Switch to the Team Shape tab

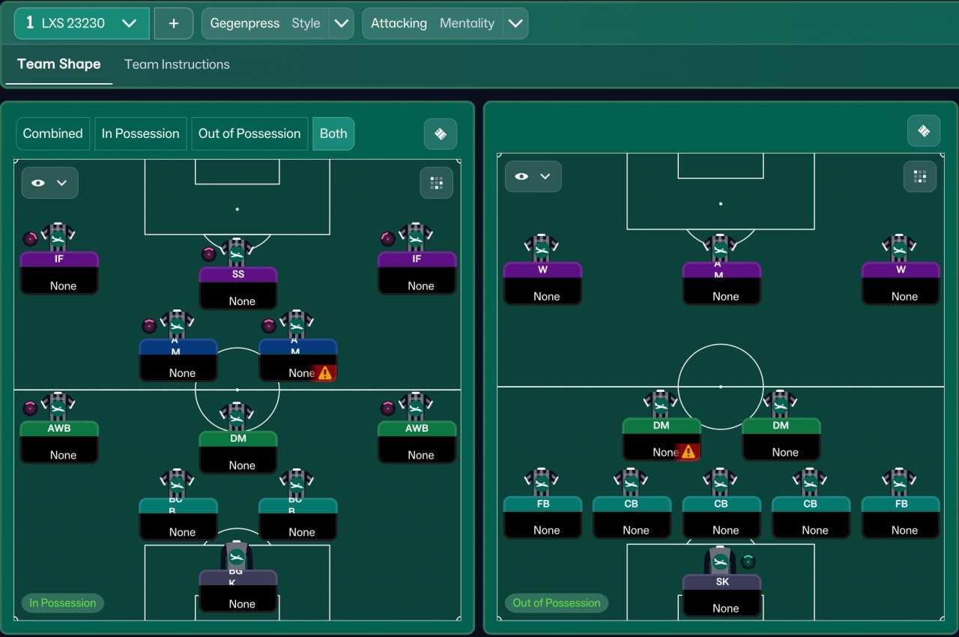point(58,64)
